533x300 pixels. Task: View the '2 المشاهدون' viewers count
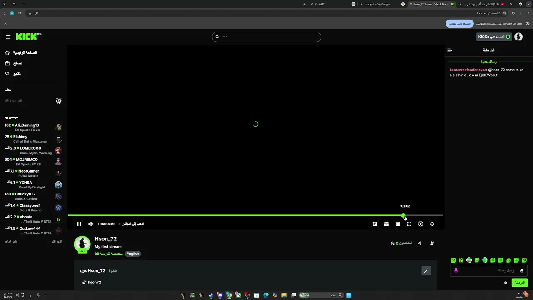[402, 243]
